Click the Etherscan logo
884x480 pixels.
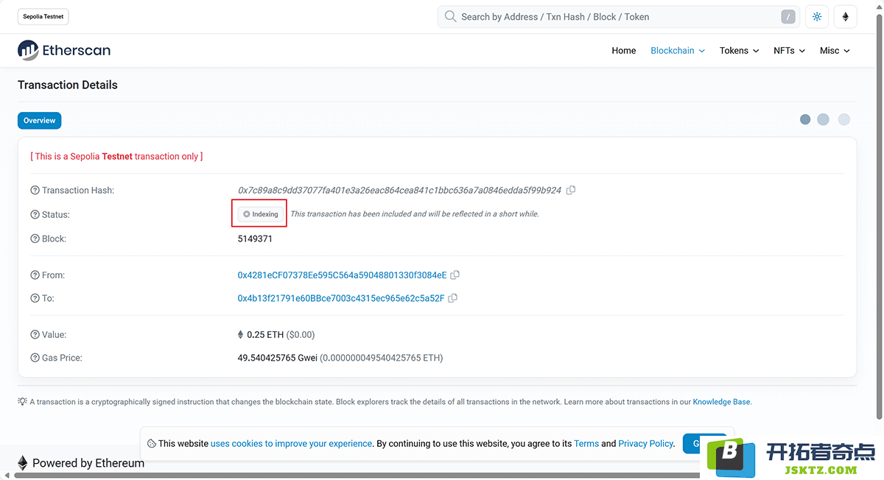coord(64,50)
